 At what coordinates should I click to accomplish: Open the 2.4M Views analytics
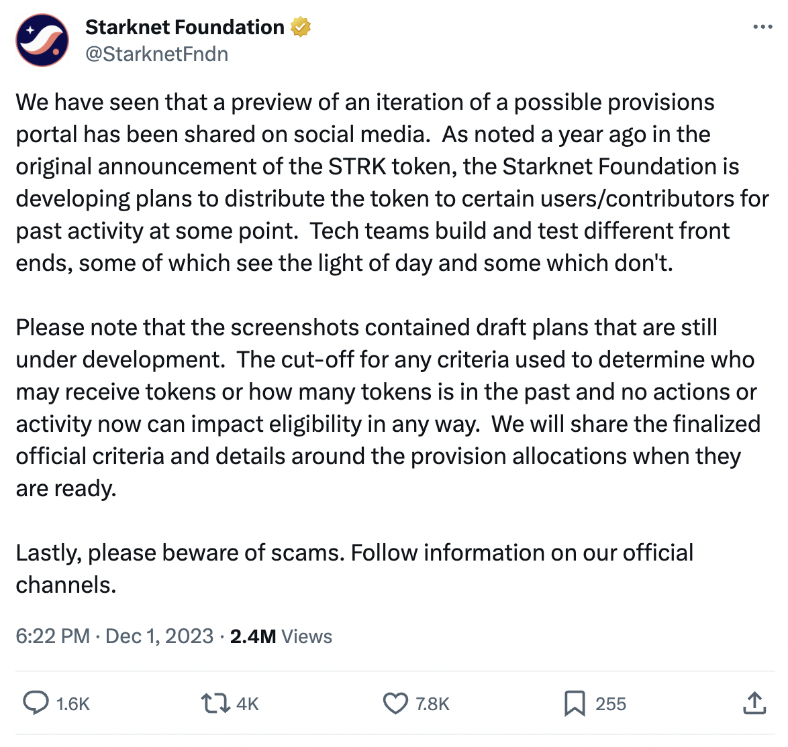tap(281, 636)
